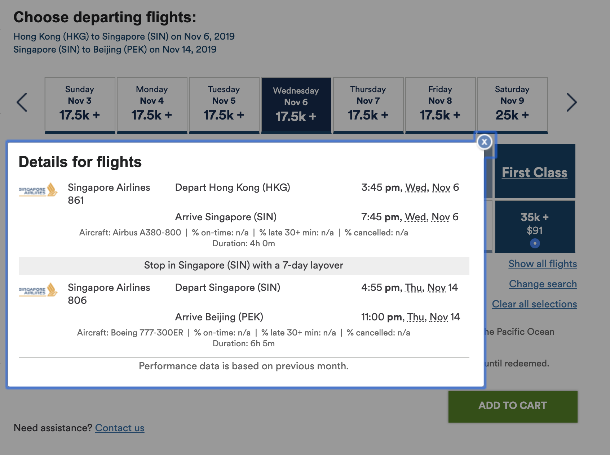Select Sunday Nov 3 date tab
610x455 pixels.
pos(80,105)
